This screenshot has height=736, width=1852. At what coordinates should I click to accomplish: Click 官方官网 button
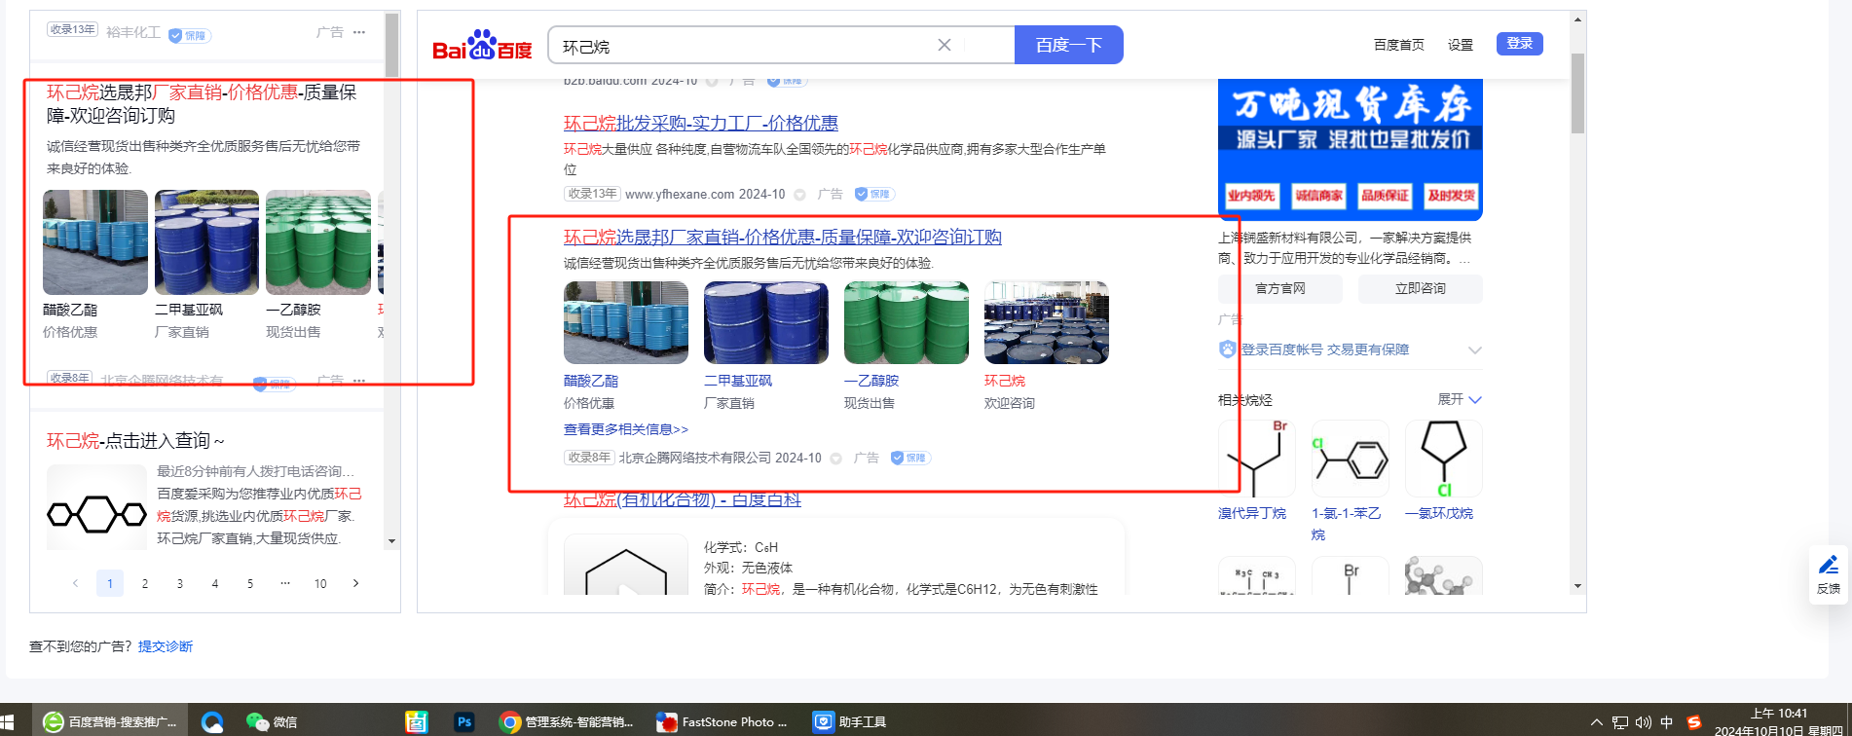click(1279, 288)
